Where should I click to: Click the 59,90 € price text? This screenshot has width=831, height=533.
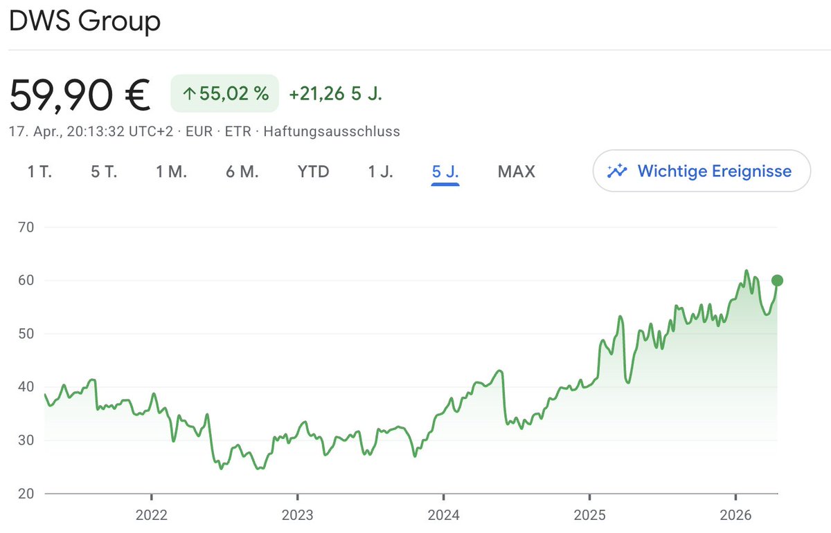[80, 95]
